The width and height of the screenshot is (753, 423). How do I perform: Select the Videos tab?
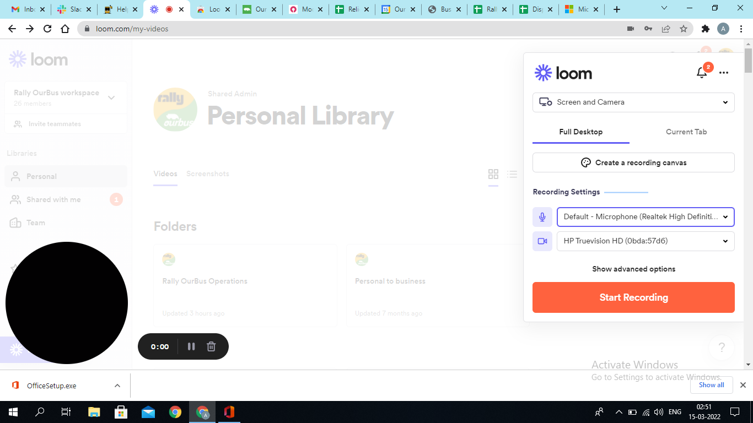[x=165, y=174]
